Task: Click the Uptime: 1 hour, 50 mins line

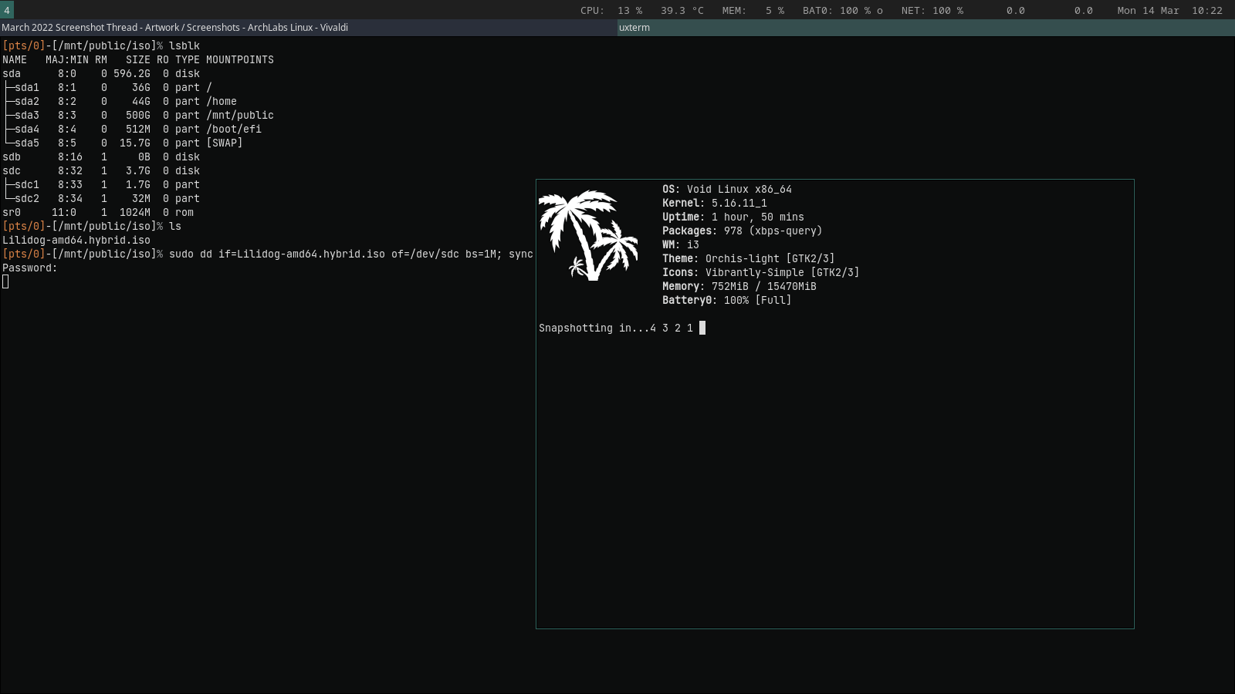Action: click(733, 217)
